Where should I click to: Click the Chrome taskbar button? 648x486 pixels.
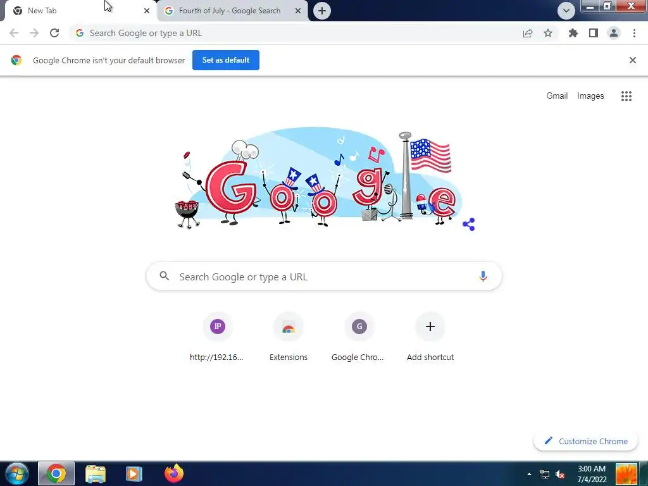click(56, 473)
